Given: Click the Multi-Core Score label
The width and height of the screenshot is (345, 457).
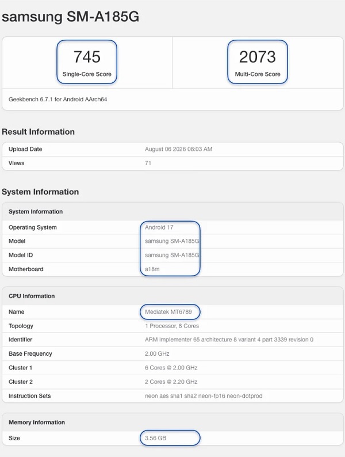Looking at the screenshot, I should tap(258, 74).
